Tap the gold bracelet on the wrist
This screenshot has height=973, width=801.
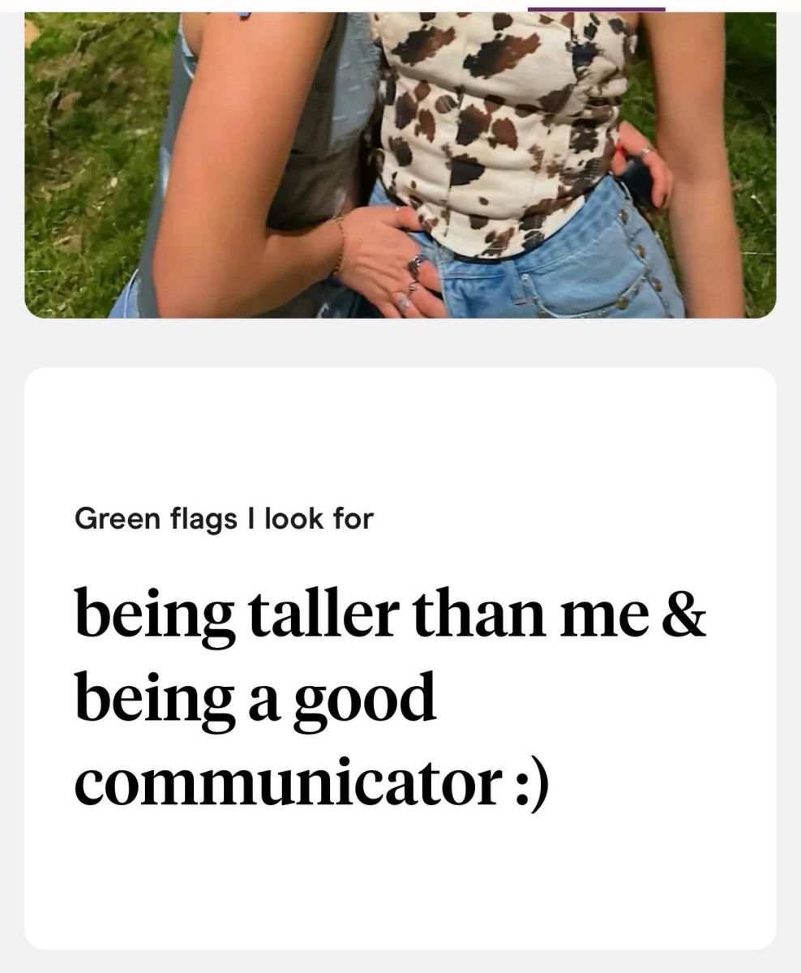point(340,246)
